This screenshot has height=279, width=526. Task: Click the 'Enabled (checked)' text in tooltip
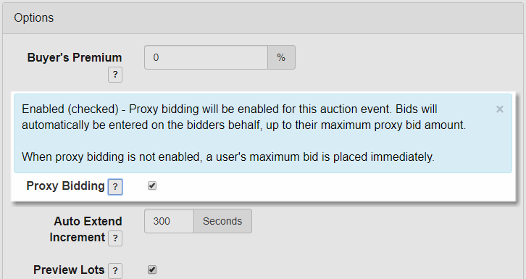[x=70, y=109]
